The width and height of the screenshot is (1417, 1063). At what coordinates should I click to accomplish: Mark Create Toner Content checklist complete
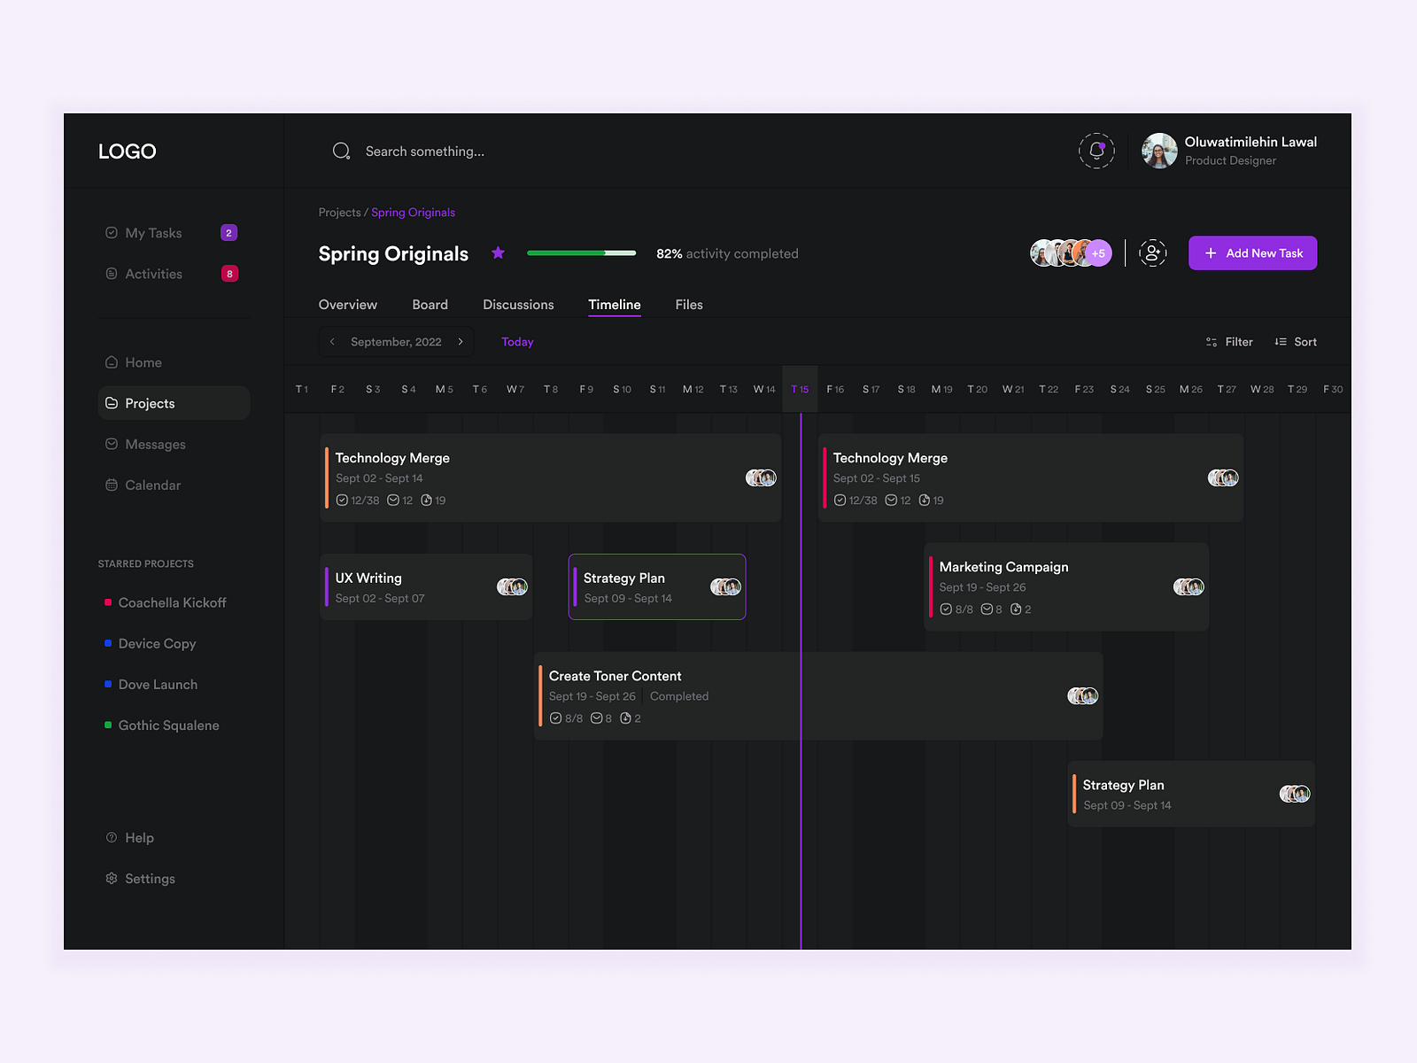[556, 718]
